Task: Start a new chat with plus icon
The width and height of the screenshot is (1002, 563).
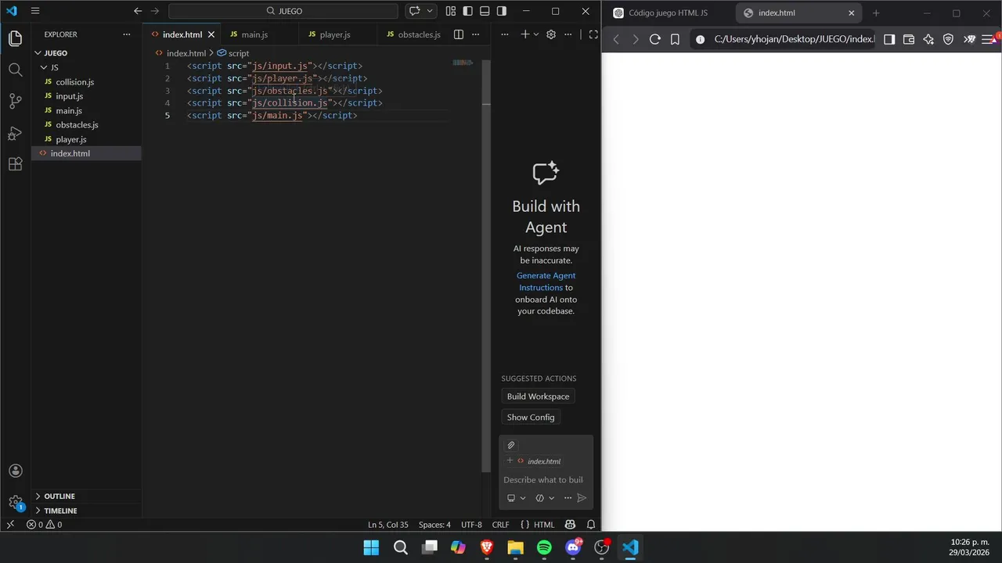Action: coord(525,34)
